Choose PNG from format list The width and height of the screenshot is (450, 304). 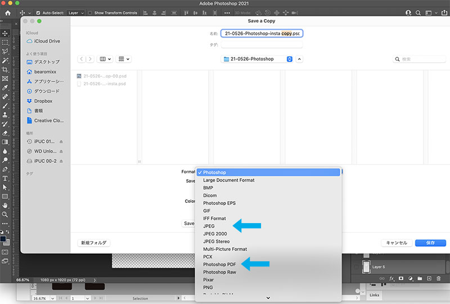(x=208, y=287)
